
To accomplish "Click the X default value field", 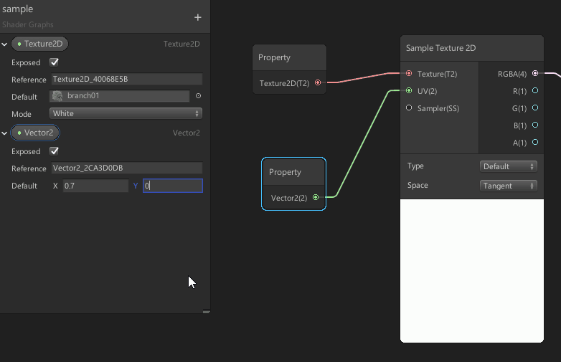I will pos(95,186).
